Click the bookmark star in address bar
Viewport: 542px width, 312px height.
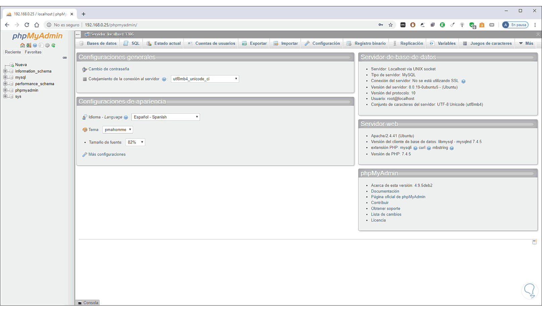pyautogui.click(x=391, y=25)
